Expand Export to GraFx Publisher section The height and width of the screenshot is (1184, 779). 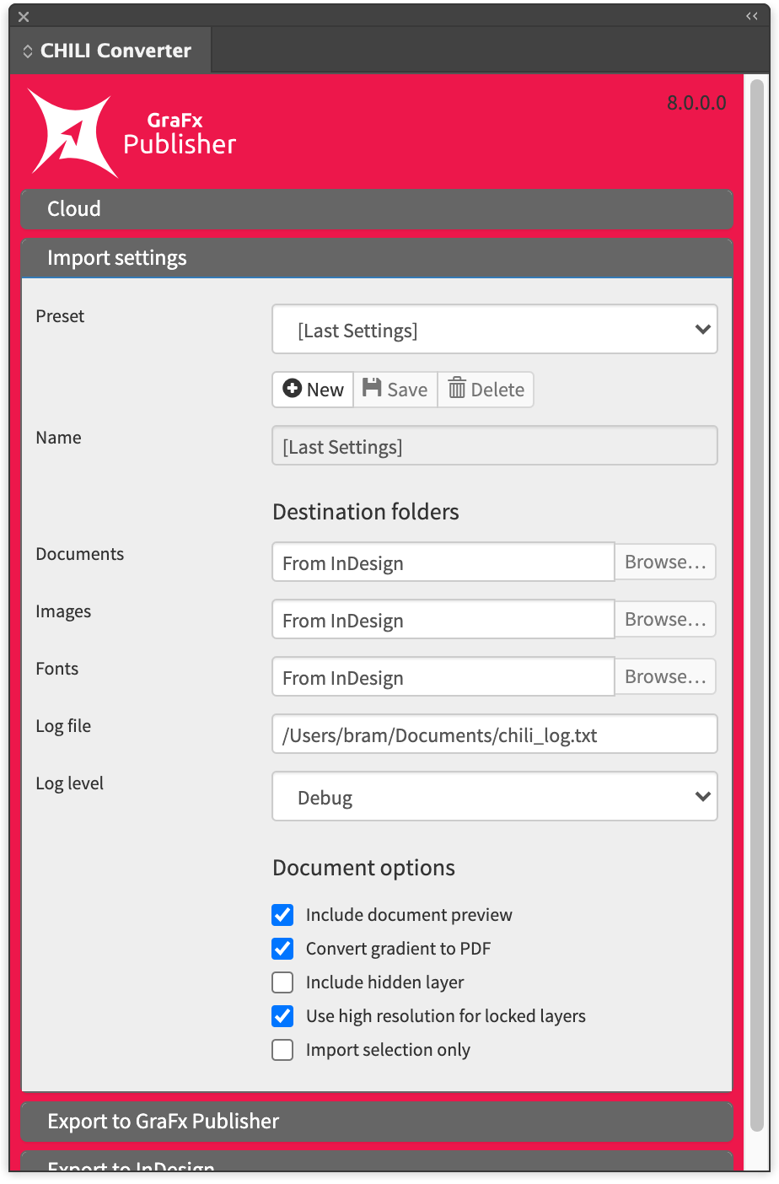(377, 1122)
